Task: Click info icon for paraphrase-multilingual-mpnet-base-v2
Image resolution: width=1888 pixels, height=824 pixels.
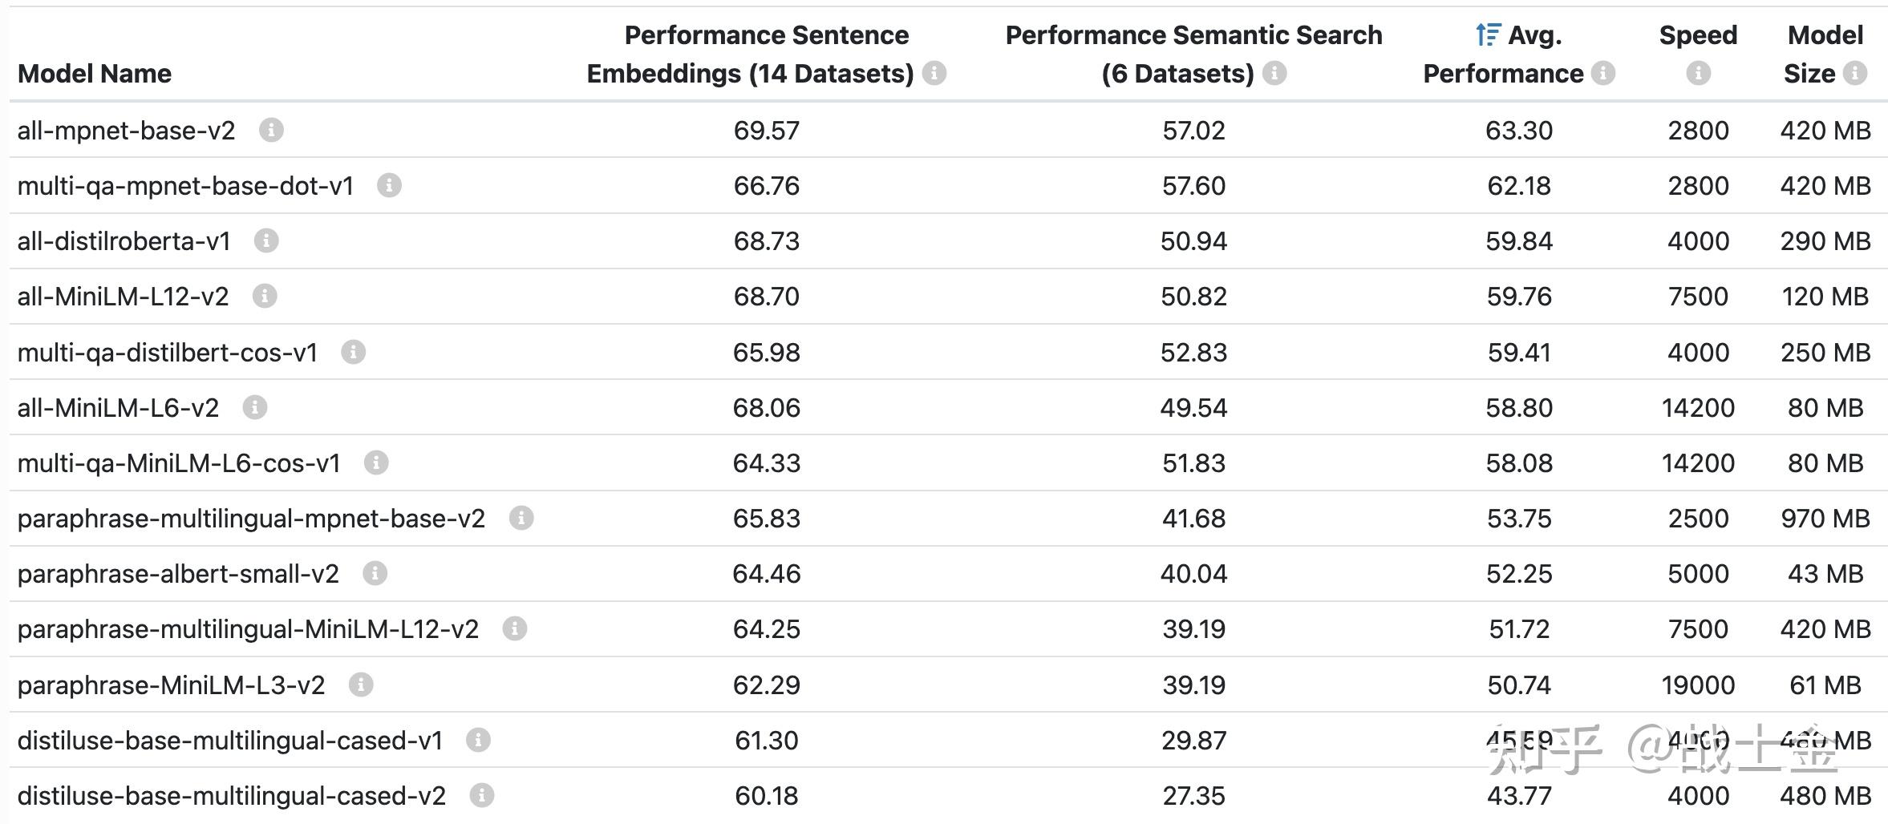Action: click(521, 518)
